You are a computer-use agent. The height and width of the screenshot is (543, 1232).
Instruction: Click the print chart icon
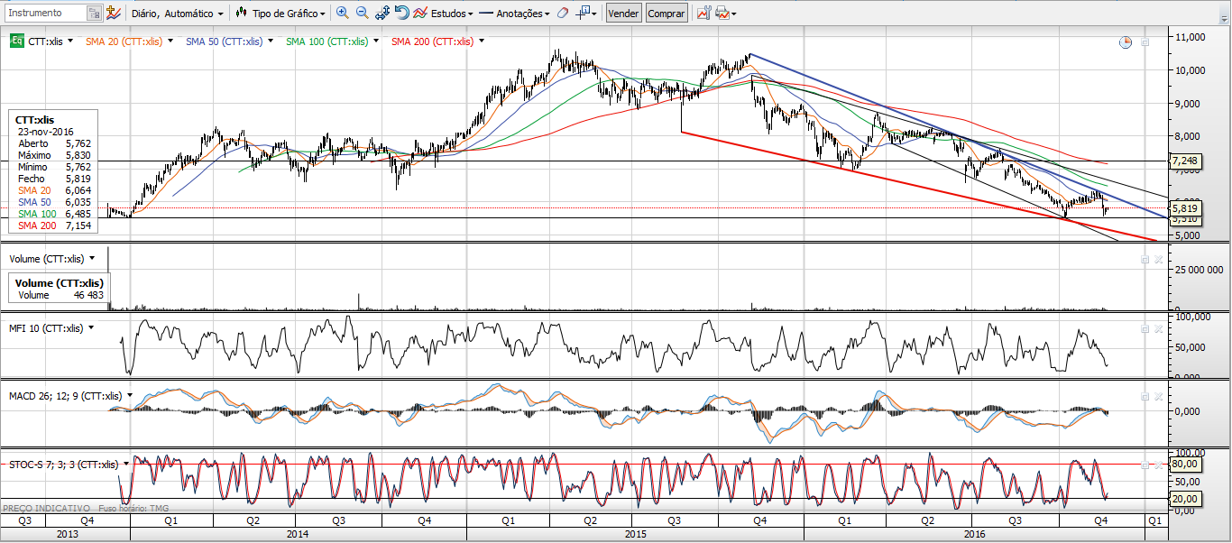722,14
